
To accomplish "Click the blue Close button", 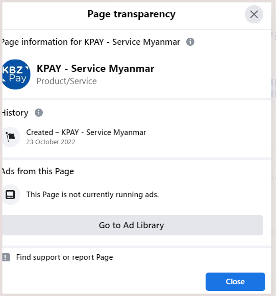I will [235, 282].
